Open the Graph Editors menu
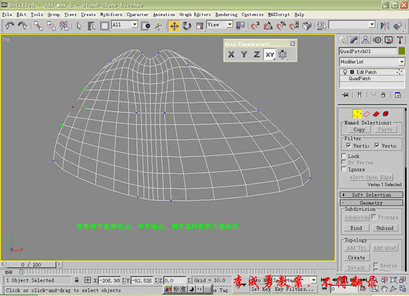The height and width of the screenshot is (296, 409). (195, 15)
